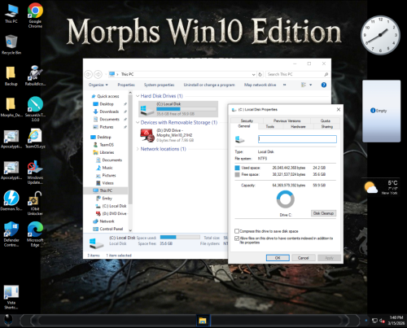
Task: Collapse the Hard Disk Drives group
Action: 138,96
